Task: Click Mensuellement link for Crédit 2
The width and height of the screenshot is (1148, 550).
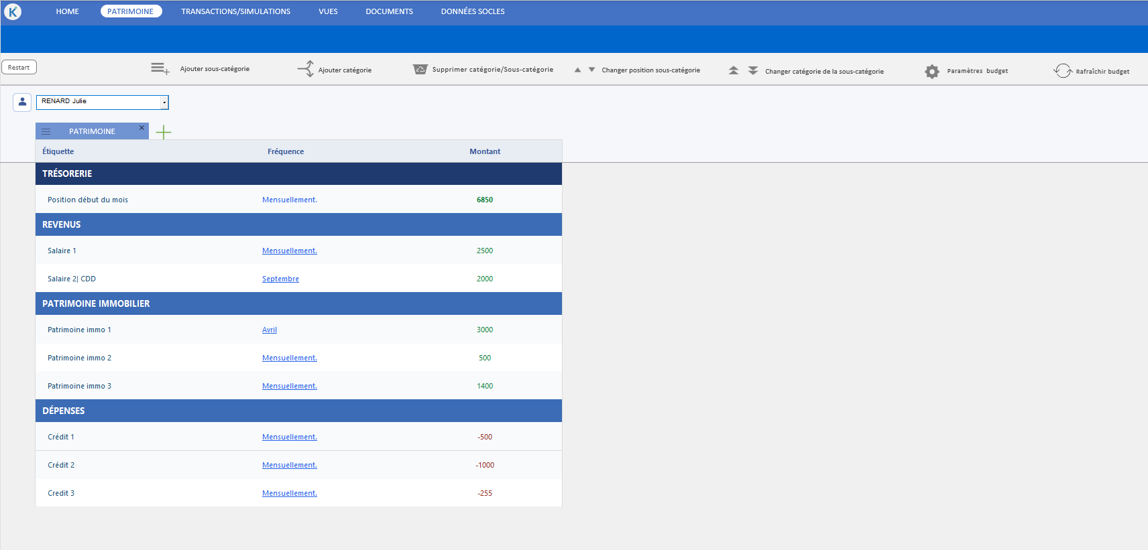Action: 289,465
